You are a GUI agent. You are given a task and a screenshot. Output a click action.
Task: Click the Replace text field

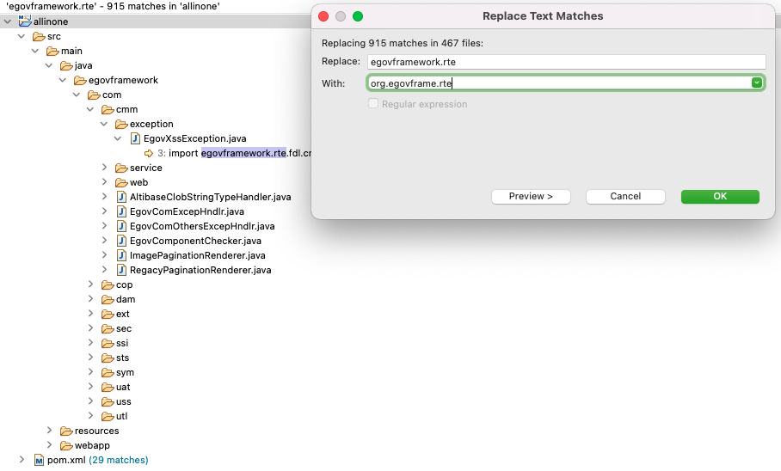point(565,62)
